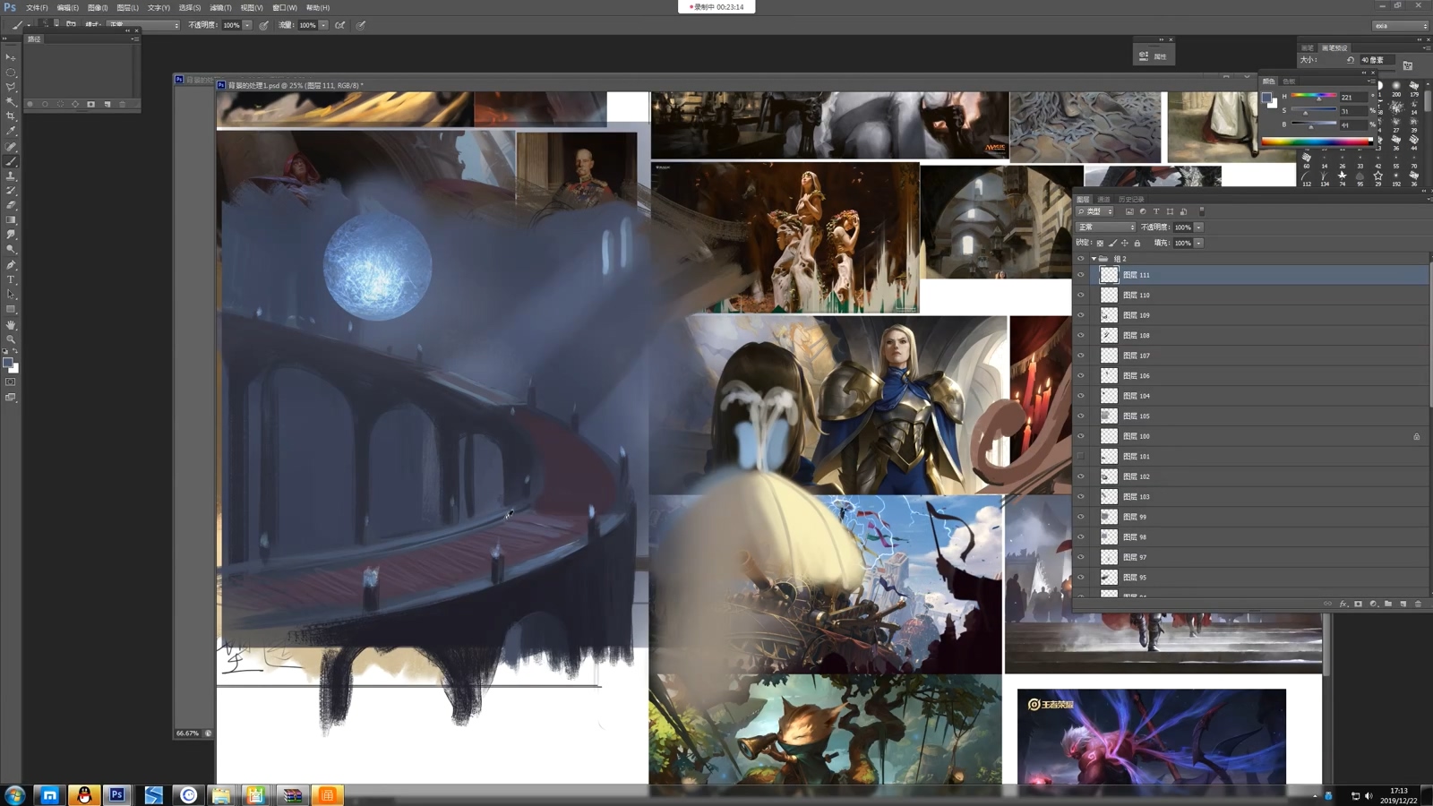Viewport: 1433px width, 806px height.
Task: Add a layer mask from Layers panel footer
Action: [1358, 604]
